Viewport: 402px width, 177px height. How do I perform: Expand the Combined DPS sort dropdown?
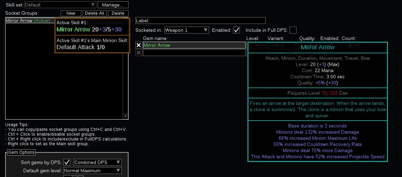coord(97,162)
